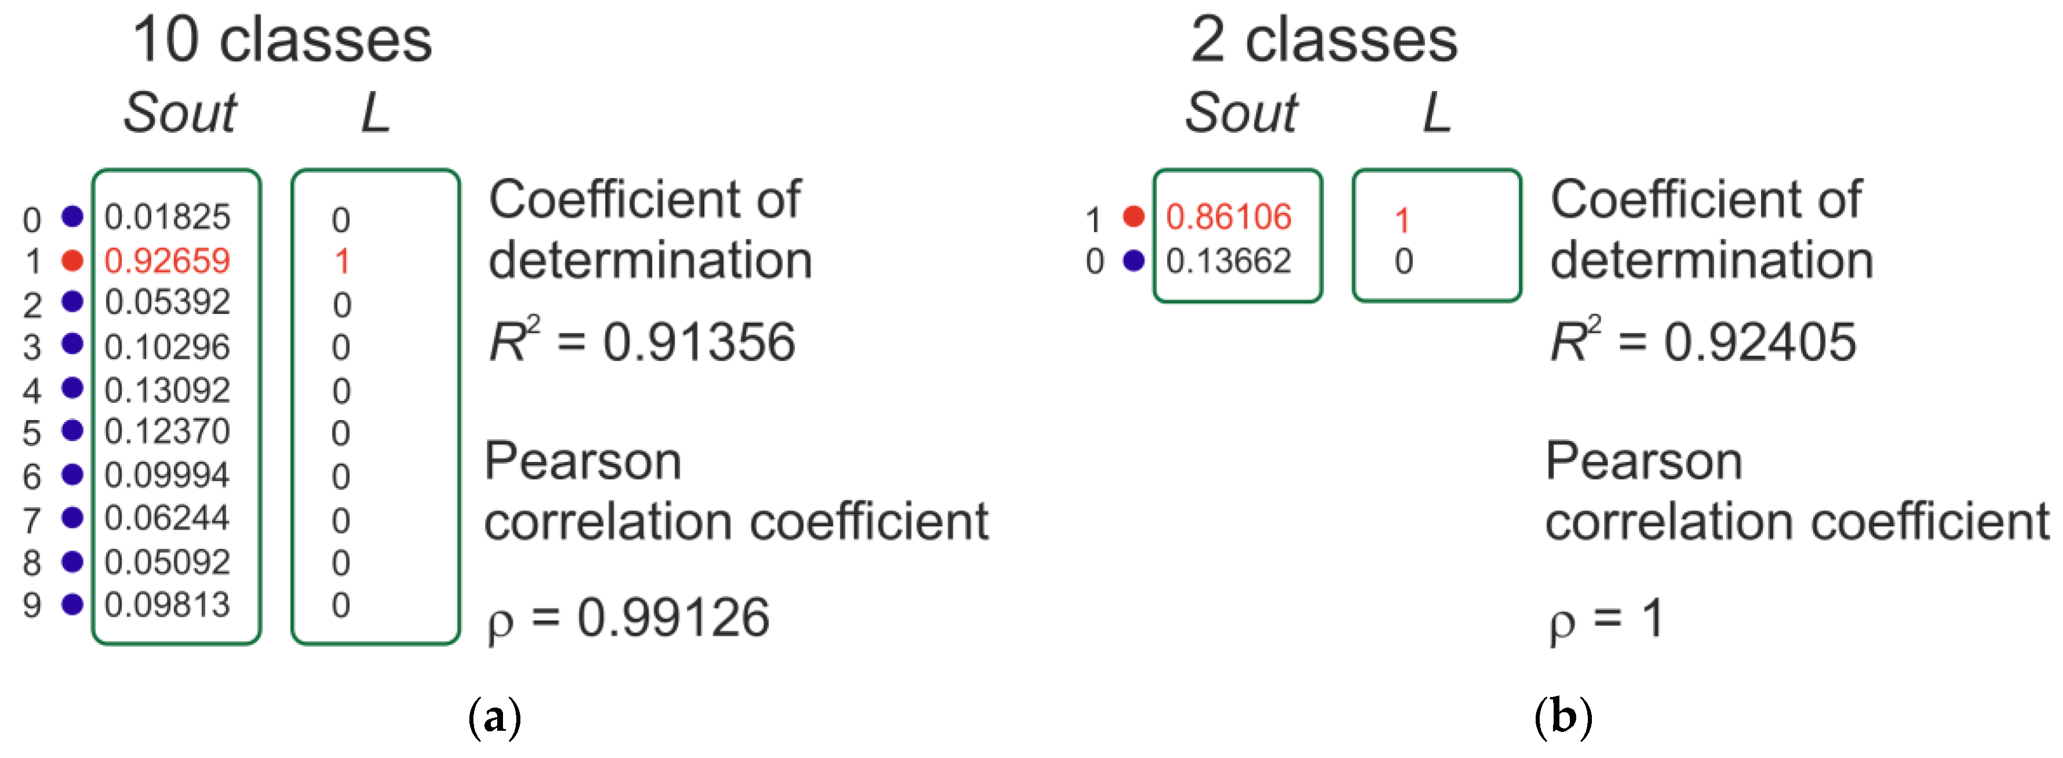This screenshot has width=2063, height=758.
Task: Click the subfigure label (b)
Action: coord(1562,717)
